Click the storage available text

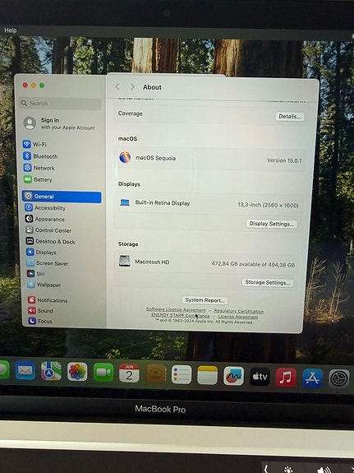coord(253,264)
